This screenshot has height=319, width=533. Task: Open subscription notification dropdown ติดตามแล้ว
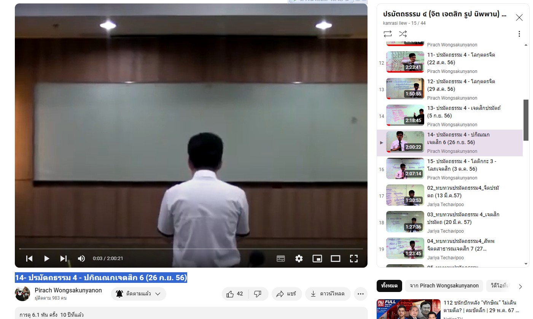138,294
